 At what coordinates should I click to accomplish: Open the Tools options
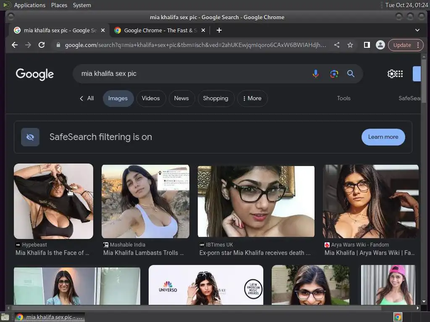click(343, 98)
